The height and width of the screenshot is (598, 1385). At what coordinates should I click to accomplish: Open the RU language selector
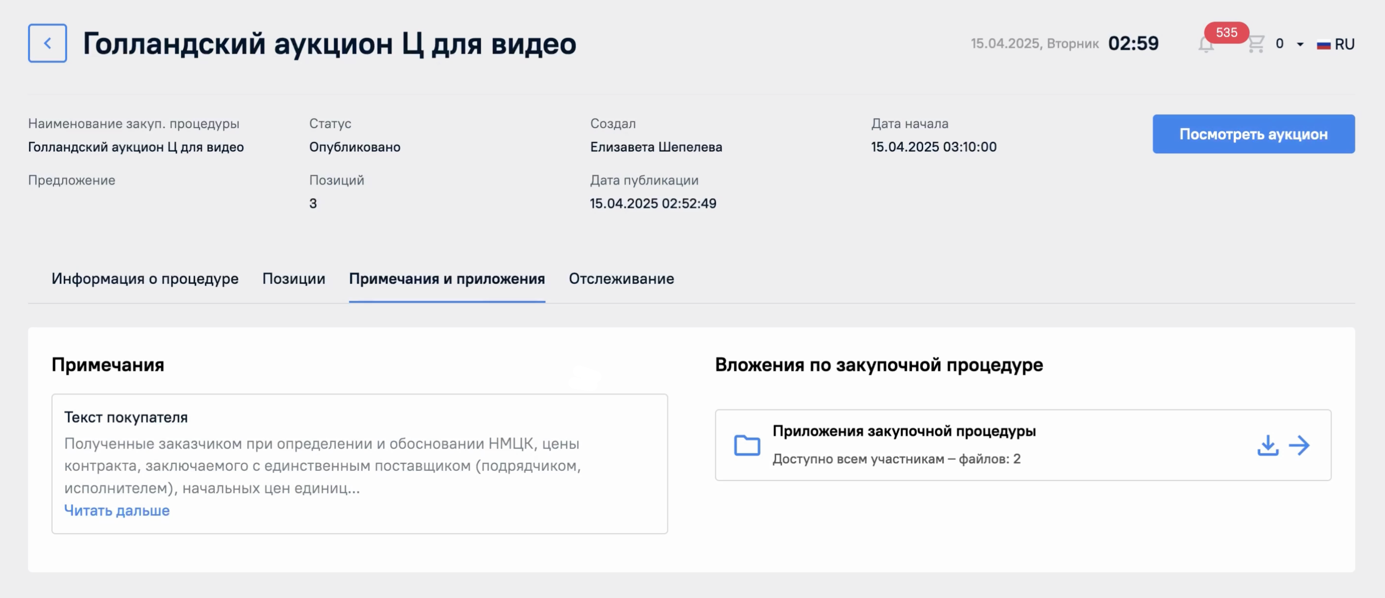pos(1344,44)
